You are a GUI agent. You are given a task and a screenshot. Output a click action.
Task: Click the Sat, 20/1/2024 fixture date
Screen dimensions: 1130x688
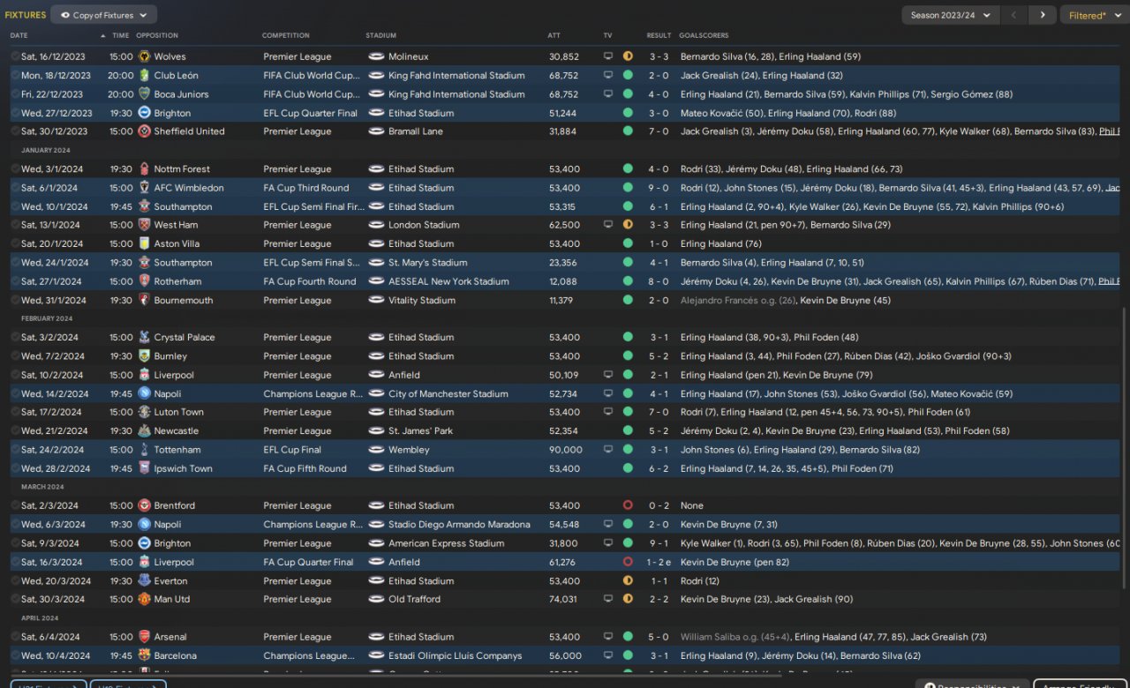[x=53, y=244]
